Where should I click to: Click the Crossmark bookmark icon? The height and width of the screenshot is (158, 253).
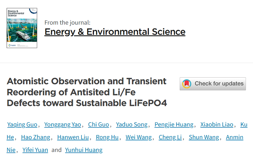pyautogui.click(x=187, y=84)
